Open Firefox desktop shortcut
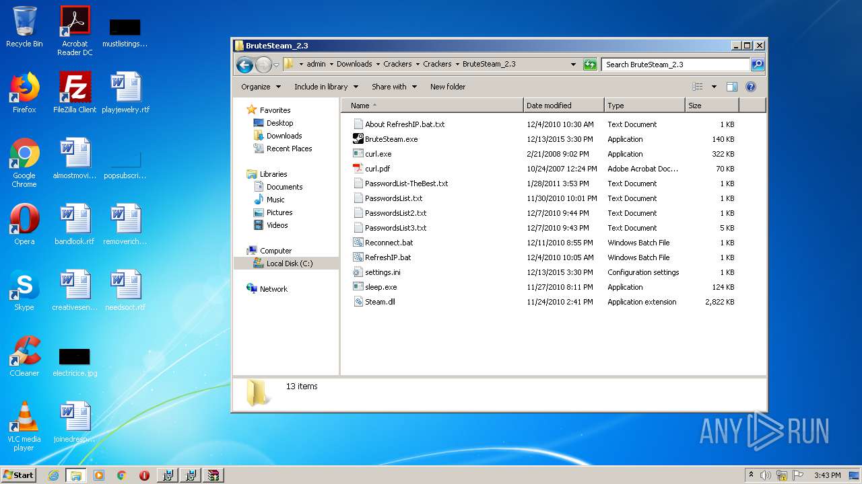 click(24, 93)
